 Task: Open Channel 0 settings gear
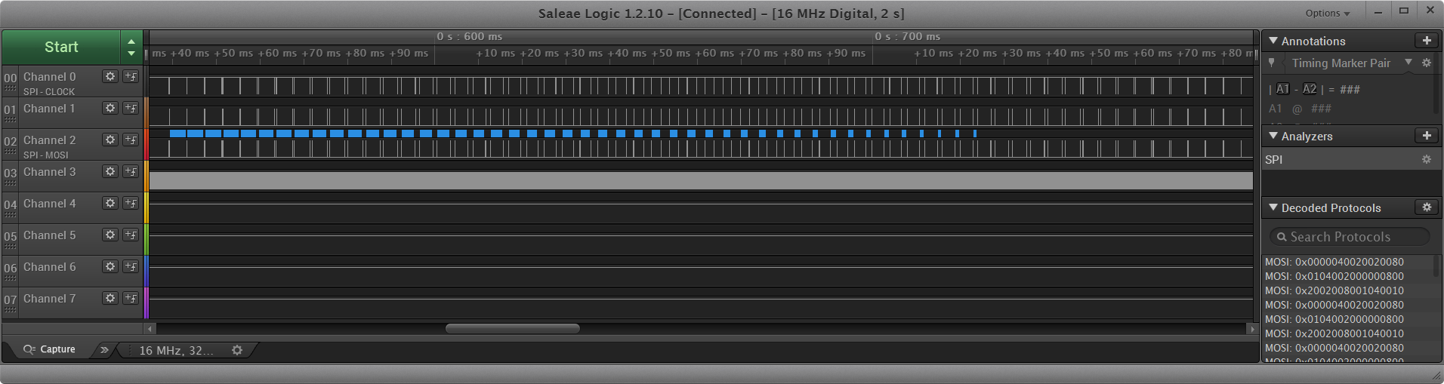coord(110,76)
